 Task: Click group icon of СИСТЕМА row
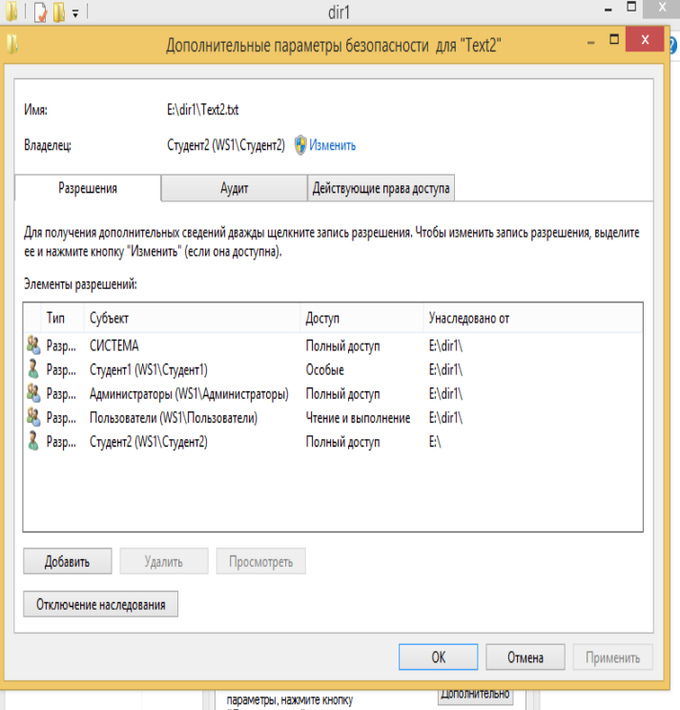tap(33, 345)
